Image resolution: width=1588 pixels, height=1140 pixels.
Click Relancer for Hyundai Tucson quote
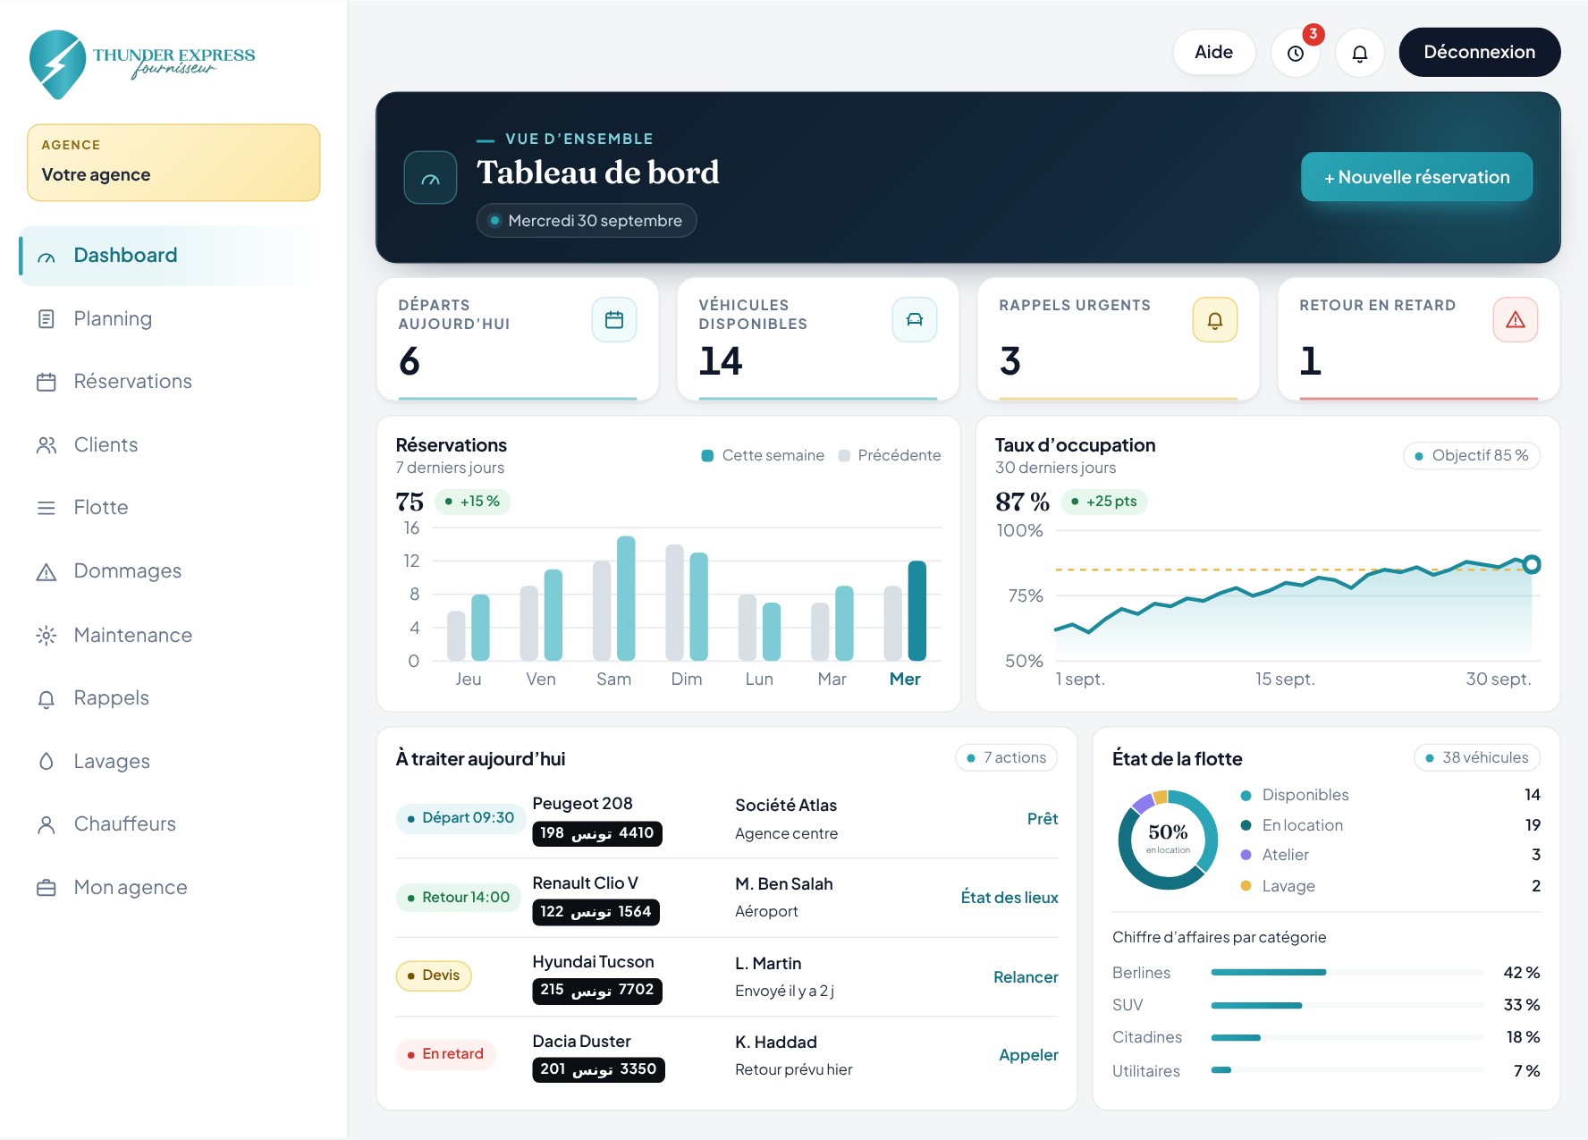(x=1026, y=977)
